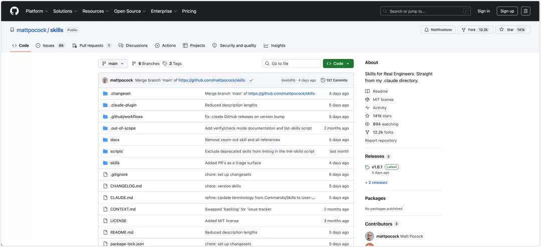Click the docs folder icon
The image size is (541, 247).
coord(105,140)
